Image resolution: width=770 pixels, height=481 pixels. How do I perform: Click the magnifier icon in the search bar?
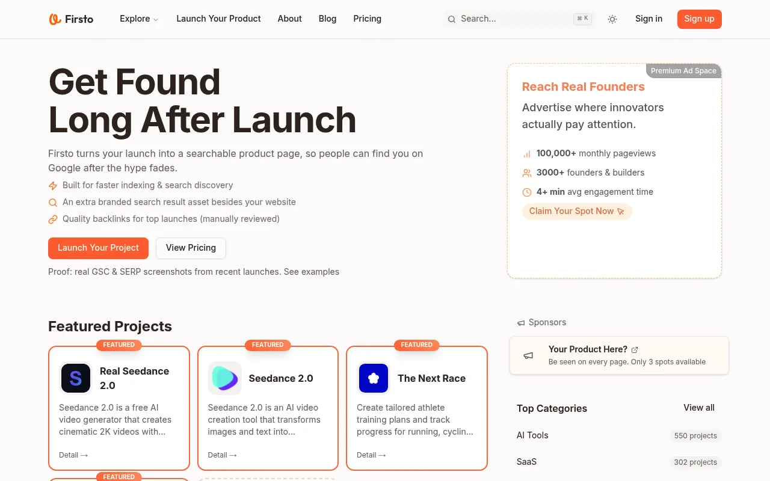[452, 19]
